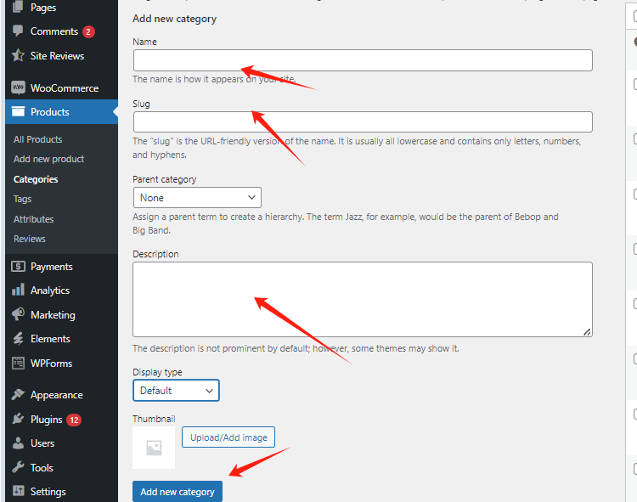Click the WooCommerce icon in sidebar
637x502 pixels.
(18, 87)
